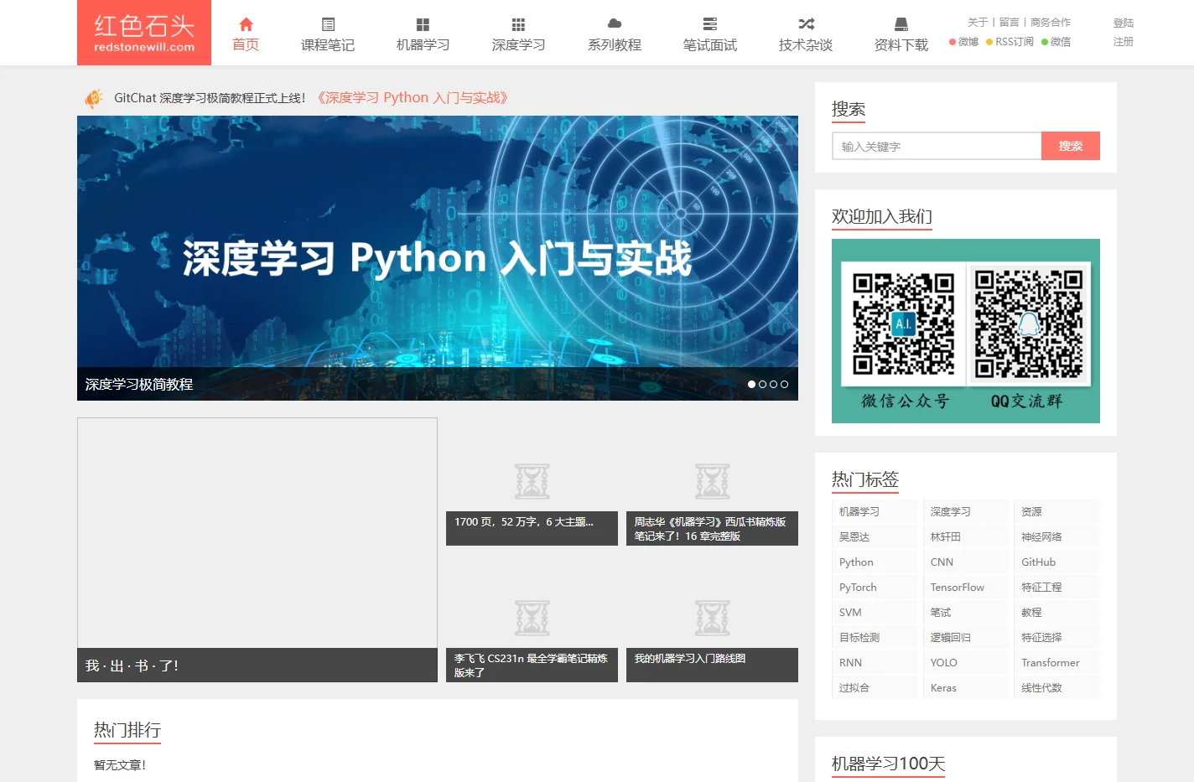Click the hourglass placeholder above 周志华 post

(x=713, y=481)
